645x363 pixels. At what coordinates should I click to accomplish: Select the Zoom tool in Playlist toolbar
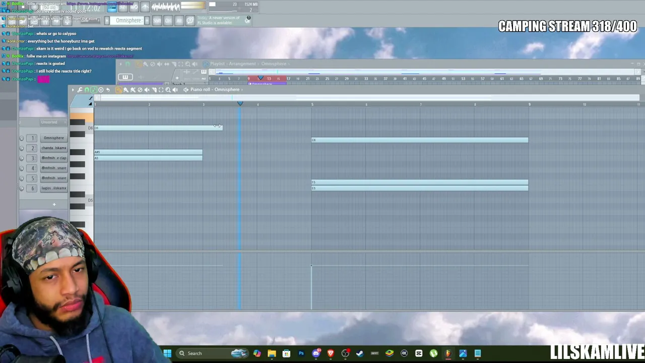click(188, 64)
